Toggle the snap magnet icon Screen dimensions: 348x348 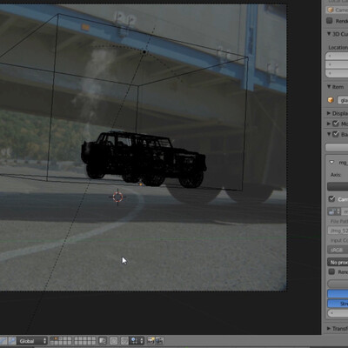pyautogui.click(x=124, y=341)
